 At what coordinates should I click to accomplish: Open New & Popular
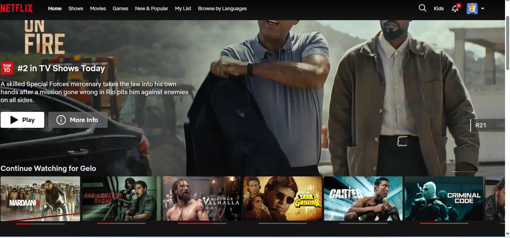click(x=151, y=9)
